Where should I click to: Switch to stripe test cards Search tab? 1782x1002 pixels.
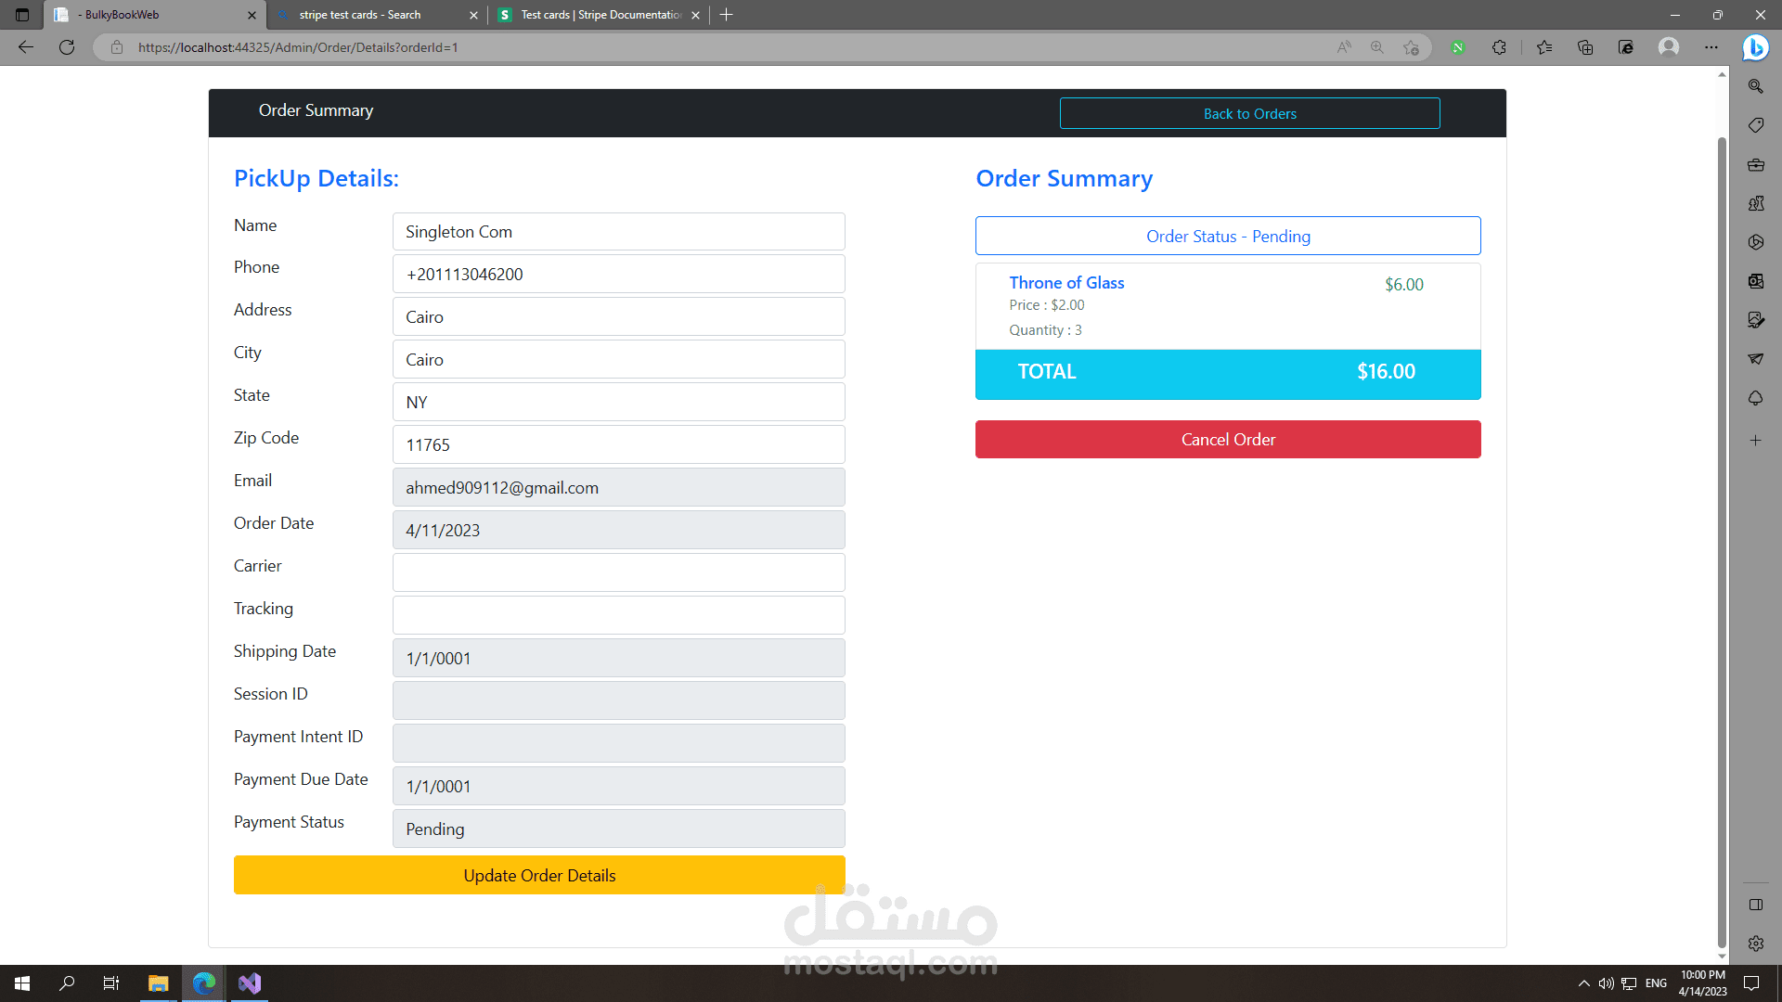tap(371, 15)
